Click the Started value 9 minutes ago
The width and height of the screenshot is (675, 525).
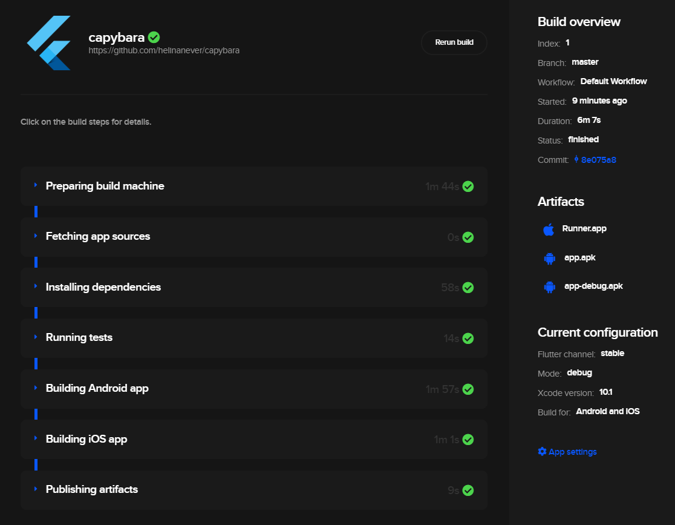tap(599, 101)
